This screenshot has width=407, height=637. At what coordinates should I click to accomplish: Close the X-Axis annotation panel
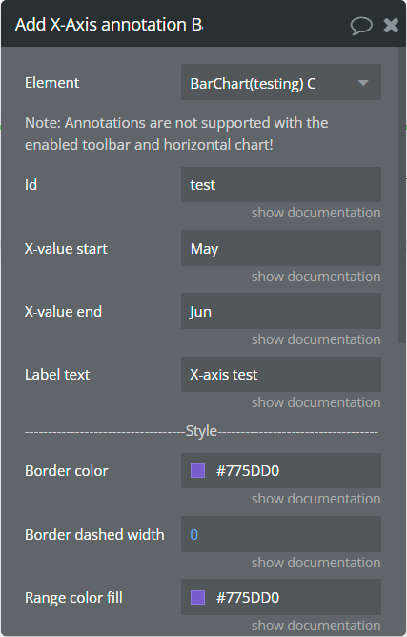point(391,25)
